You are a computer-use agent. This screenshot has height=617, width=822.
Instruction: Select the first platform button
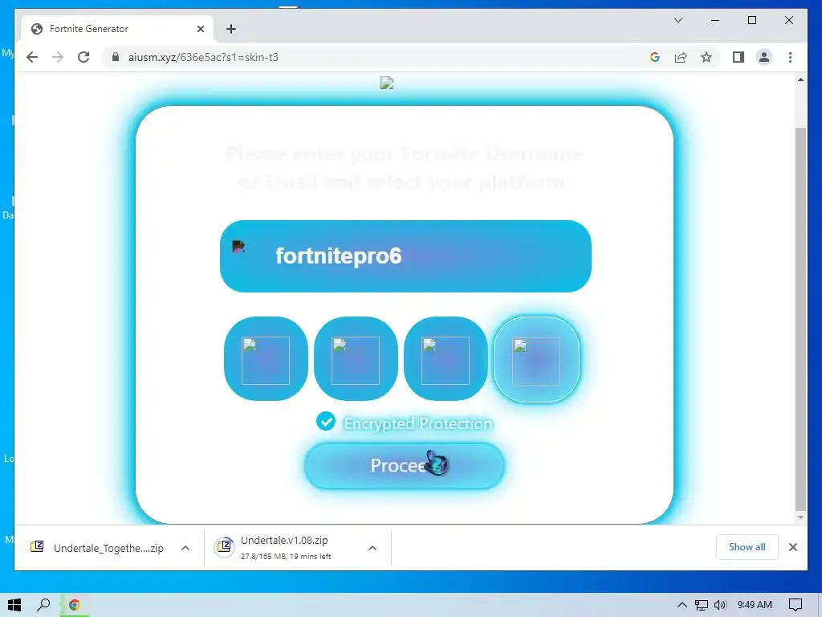click(266, 359)
